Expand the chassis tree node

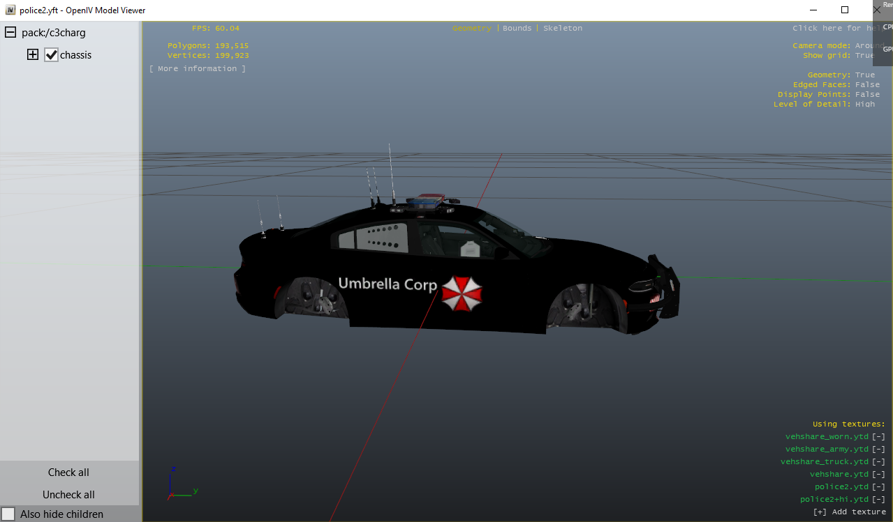33,55
